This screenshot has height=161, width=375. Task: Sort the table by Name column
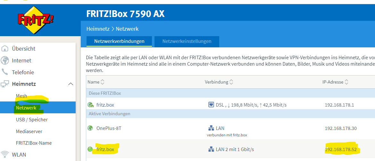pos(103,82)
